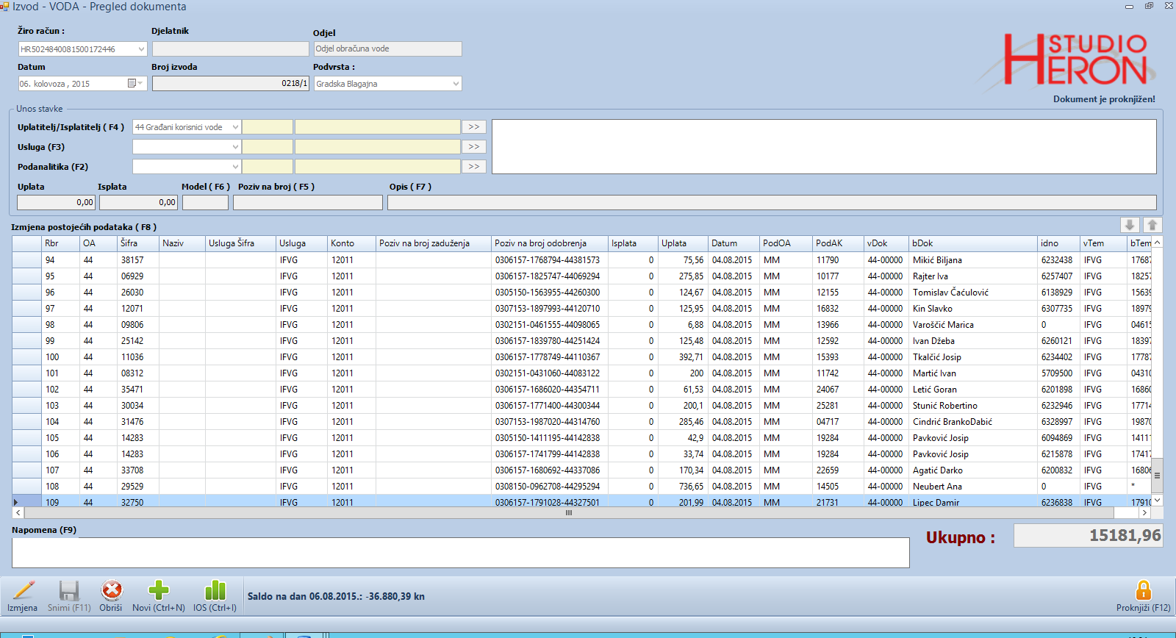This screenshot has height=638, width=1176.
Task: Click >> button next to Usluga
Action: [474, 147]
